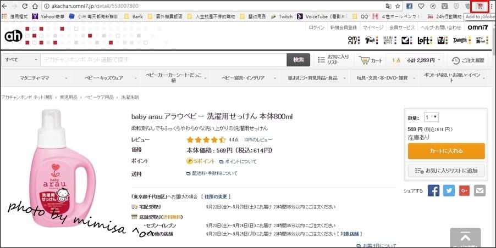
Task: Expand the cart subtotal 小計 2,269円 dropdown
Action: (x=415, y=60)
